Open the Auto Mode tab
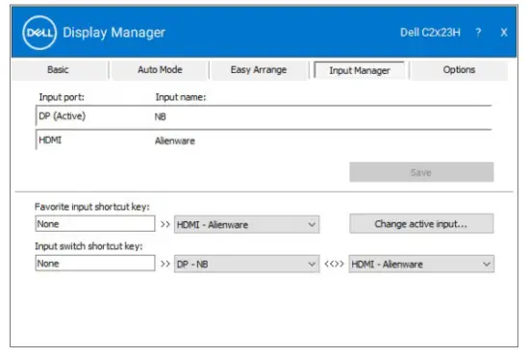The width and height of the screenshot is (529, 357). tap(160, 70)
